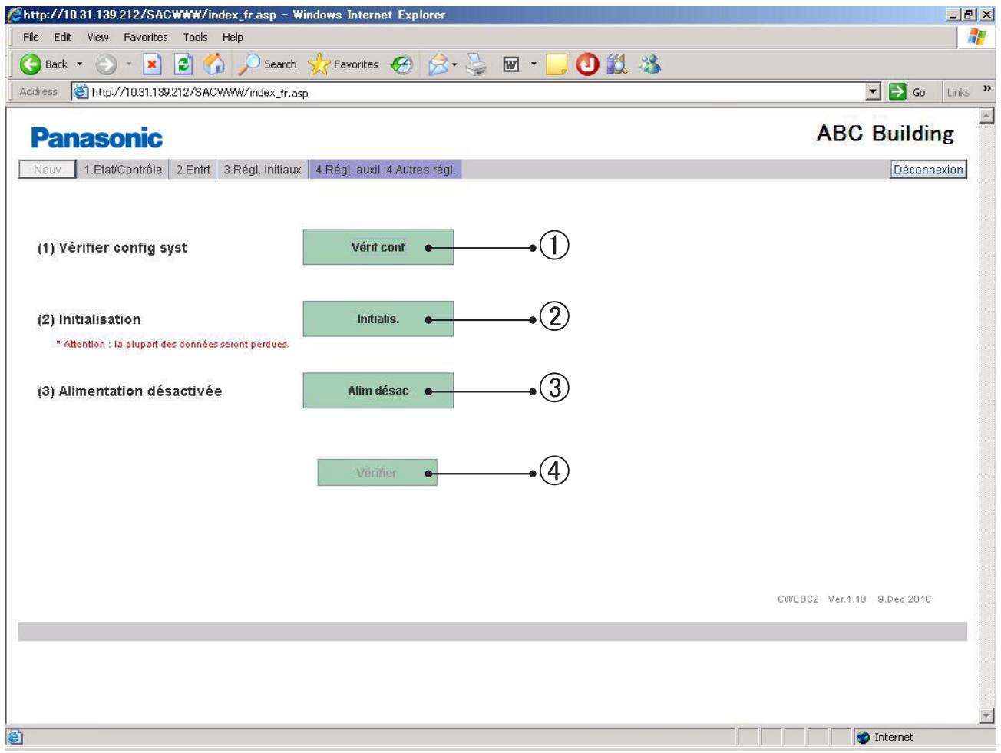Open the Messenger people icon

click(x=650, y=64)
